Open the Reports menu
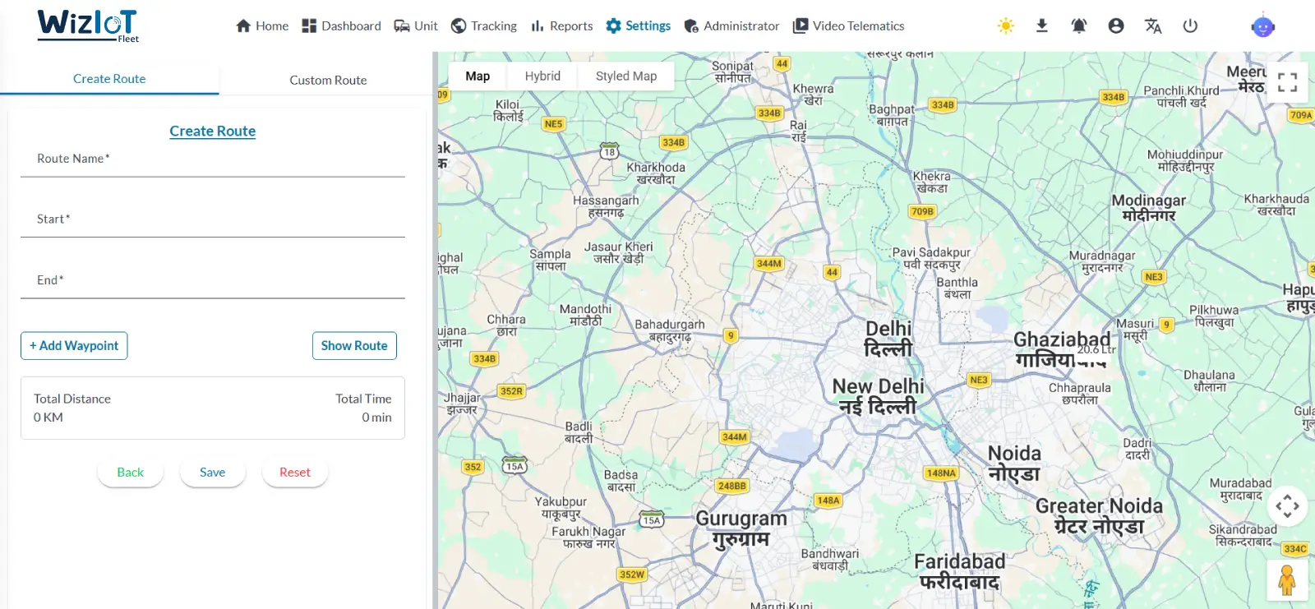1315x609 pixels. (x=562, y=26)
